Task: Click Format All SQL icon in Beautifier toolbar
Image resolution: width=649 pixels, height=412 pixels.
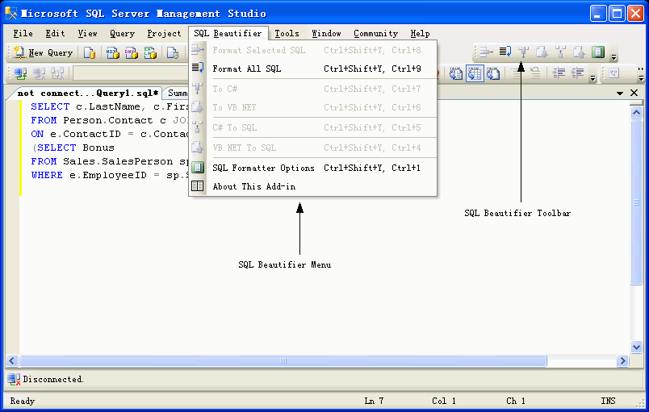Action: point(505,52)
